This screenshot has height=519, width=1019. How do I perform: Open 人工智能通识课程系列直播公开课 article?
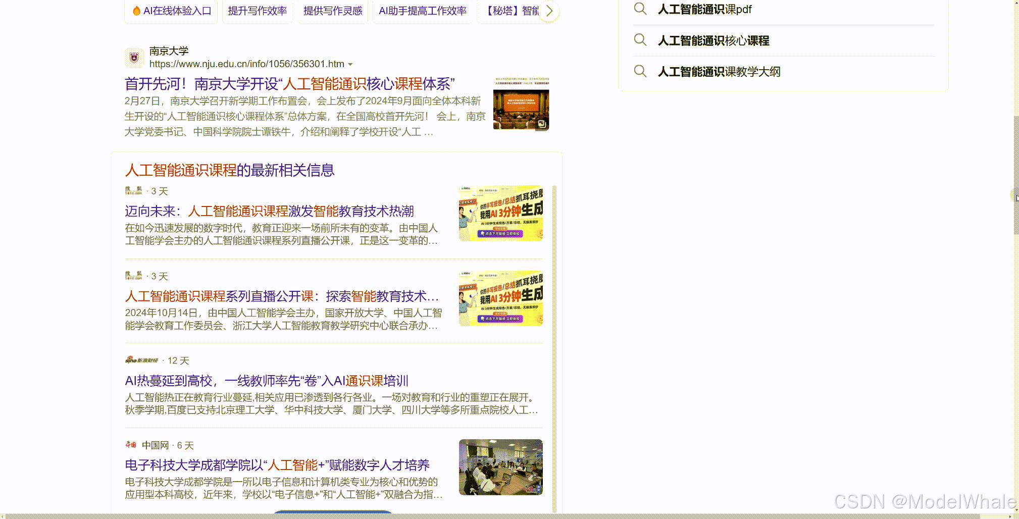pos(282,296)
